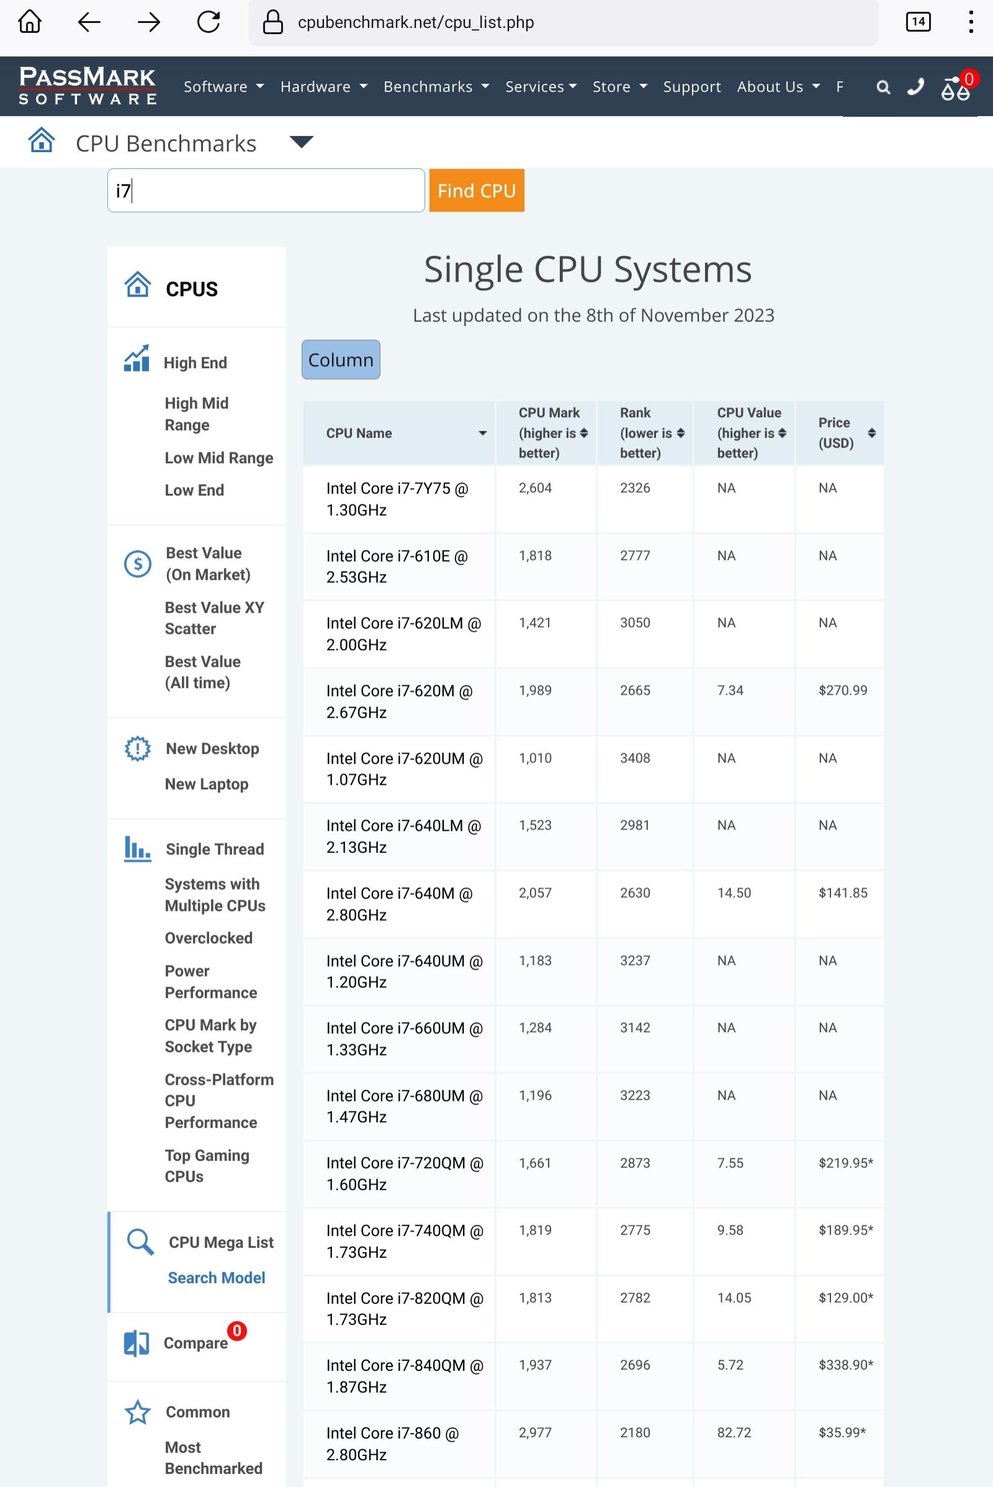The width and height of the screenshot is (993, 1487).
Task: Click the phone contact icon
Action: pos(916,86)
